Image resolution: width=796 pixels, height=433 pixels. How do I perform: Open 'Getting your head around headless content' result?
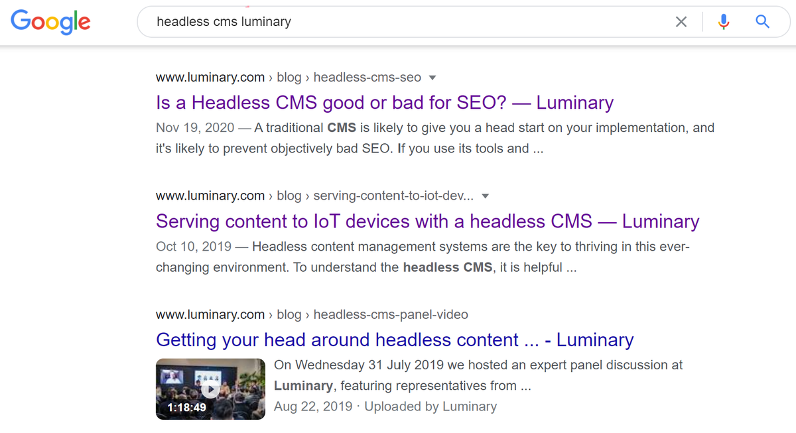pyautogui.click(x=394, y=340)
